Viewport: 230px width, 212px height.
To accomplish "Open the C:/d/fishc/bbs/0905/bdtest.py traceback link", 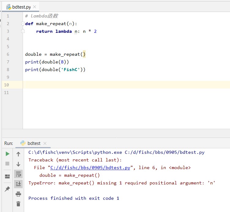I will 90,168.
